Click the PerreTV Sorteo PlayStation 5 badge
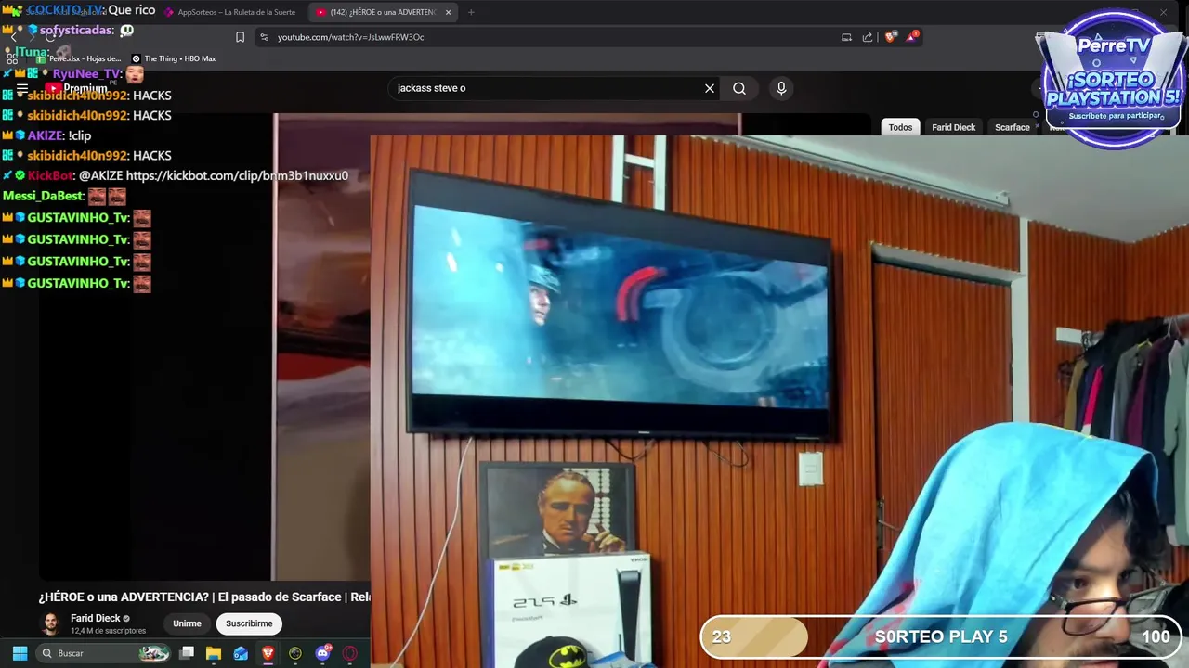The image size is (1189, 668). click(1113, 79)
